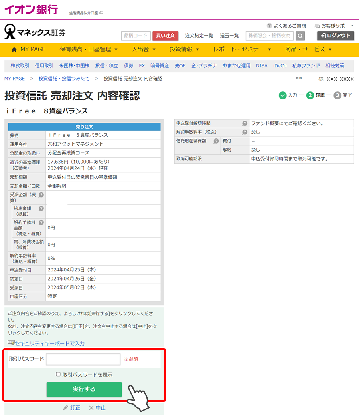Click the red 買い注文 button
Screen dimensions: 359x415
point(166,36)
